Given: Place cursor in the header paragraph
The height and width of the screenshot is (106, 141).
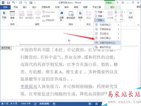Looking at the screenshot, I should point(69,41).
